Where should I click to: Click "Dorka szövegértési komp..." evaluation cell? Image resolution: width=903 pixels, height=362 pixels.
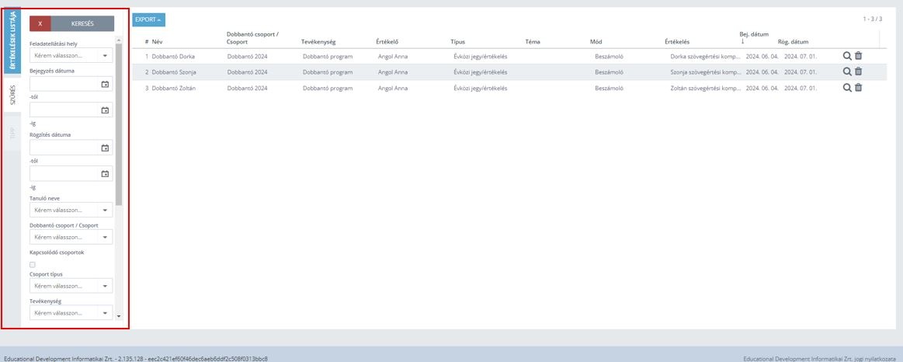coord(706,57)
